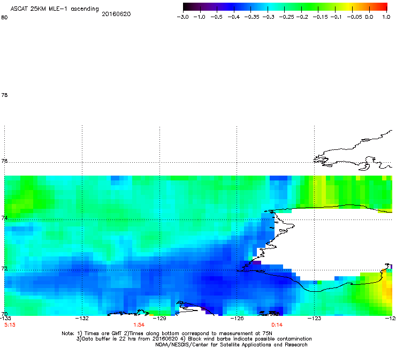Click the island outline in the upper right
The height and width of the screenshot is (348, 396).
pos(353,150)
